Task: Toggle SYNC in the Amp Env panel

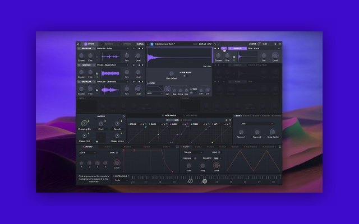Action: pyautogui.click(x=117, y=153)
